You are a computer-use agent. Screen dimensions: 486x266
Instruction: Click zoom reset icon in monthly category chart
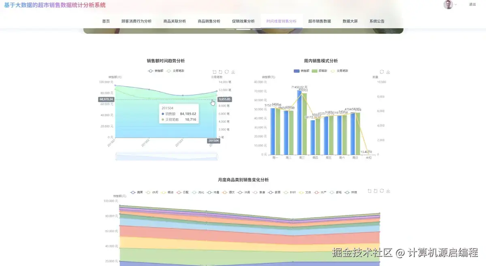pos(375,191)
